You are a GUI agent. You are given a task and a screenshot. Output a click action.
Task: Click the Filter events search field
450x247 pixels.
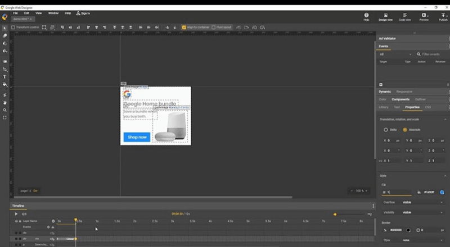coord(434,54)
